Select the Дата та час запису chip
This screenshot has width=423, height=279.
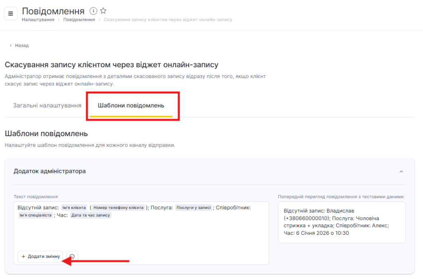pyautogui.click(x=90, y=215)
